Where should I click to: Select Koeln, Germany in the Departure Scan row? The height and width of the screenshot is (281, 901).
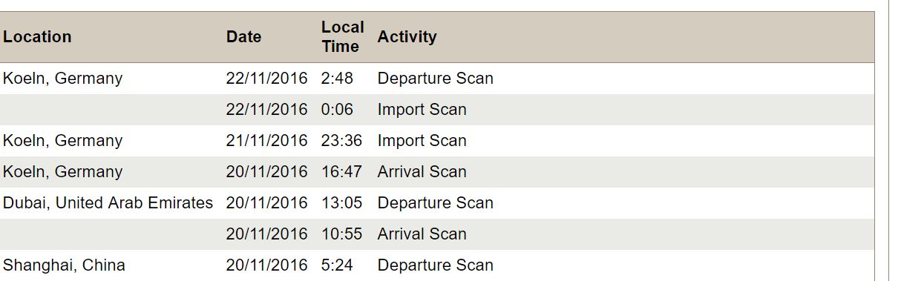[62, 79]
